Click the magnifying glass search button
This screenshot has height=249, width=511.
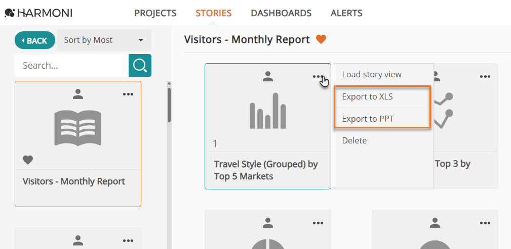(140, 65)
